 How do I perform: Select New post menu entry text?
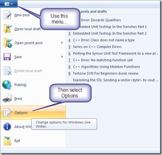(22, 15)
